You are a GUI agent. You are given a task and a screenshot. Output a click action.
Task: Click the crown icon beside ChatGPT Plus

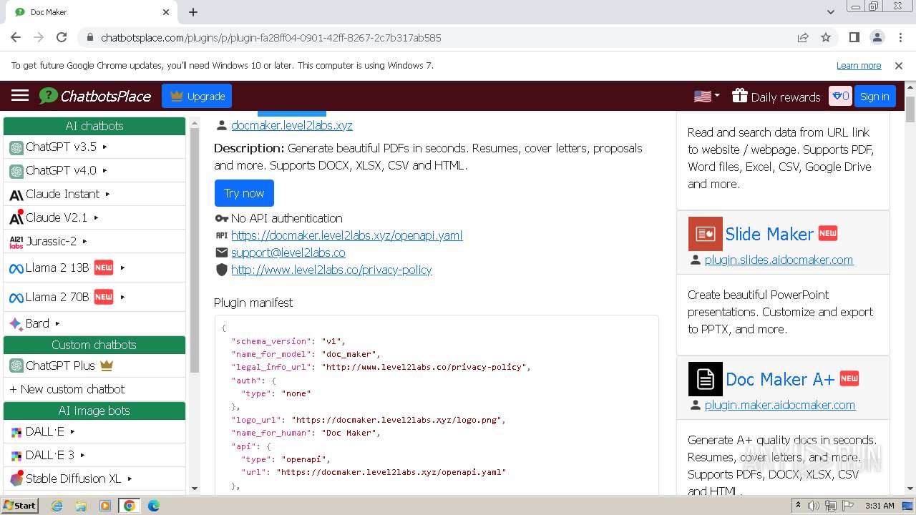(107, 365)
